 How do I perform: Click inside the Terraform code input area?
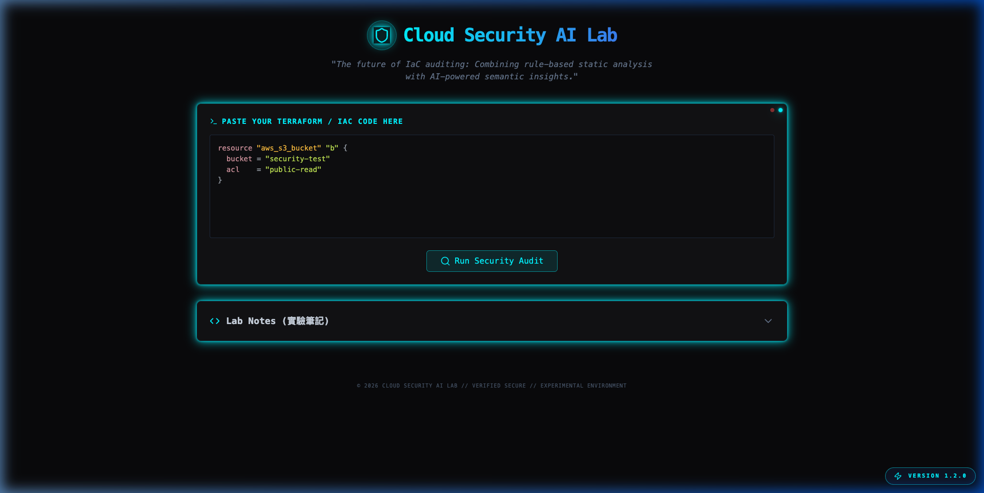coord(491,210)
